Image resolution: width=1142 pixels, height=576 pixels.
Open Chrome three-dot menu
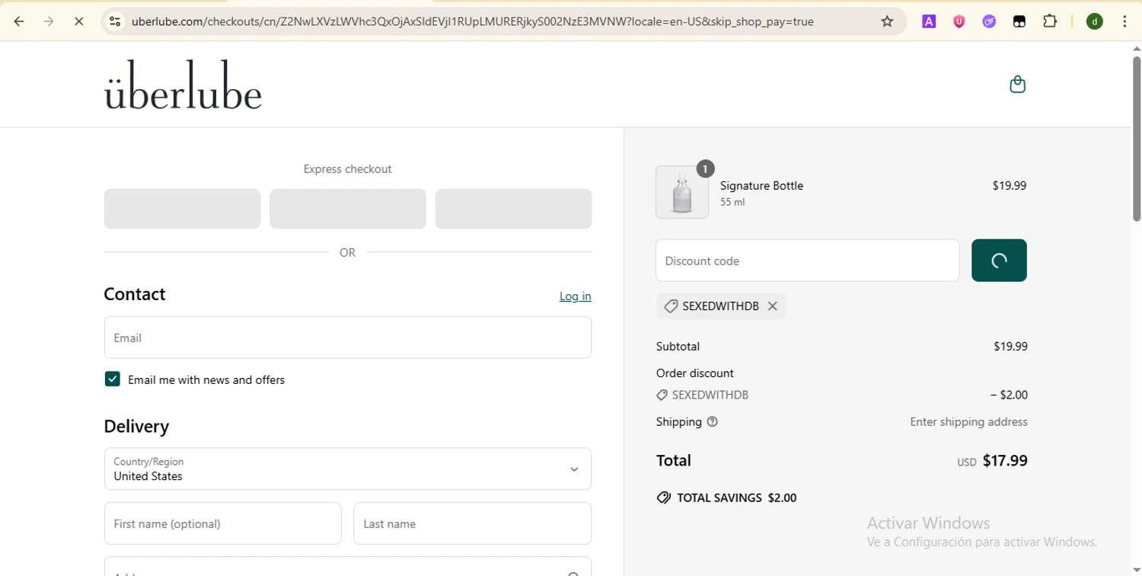(x=1124, y=21)
